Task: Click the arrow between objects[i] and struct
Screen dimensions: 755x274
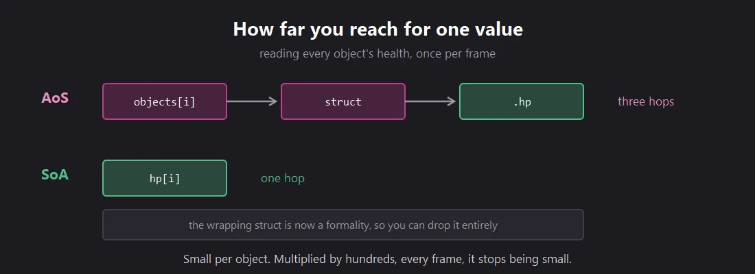Action: (x=253, y=101)
